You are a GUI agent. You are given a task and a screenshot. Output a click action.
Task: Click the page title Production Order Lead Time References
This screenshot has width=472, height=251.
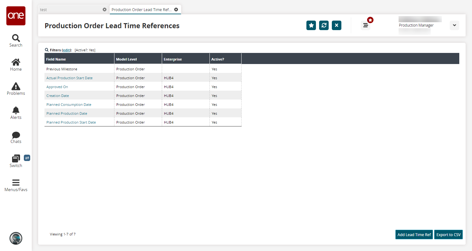tap(112, 26)
